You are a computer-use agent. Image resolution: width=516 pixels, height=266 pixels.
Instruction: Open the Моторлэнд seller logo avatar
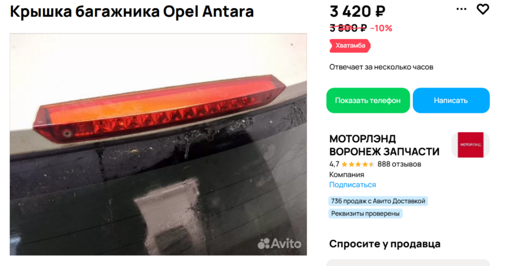point(471,145)
